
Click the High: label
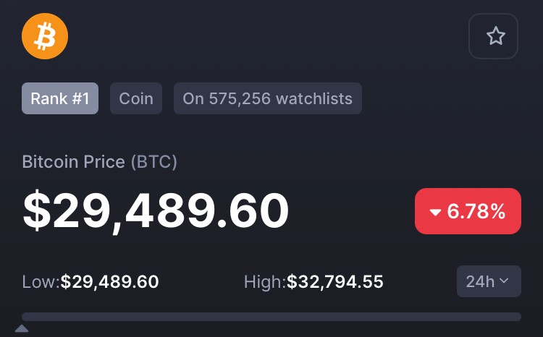coord(265,281)
